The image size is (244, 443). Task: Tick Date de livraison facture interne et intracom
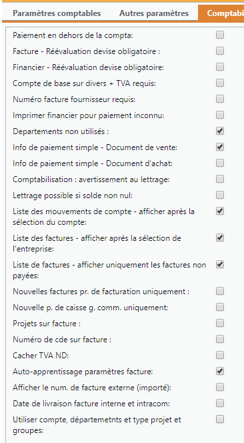click(220, 403)
